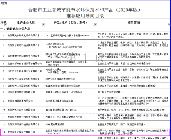
Task: Open the 生产企业名称 column filter dropdown
Action: 44,25
